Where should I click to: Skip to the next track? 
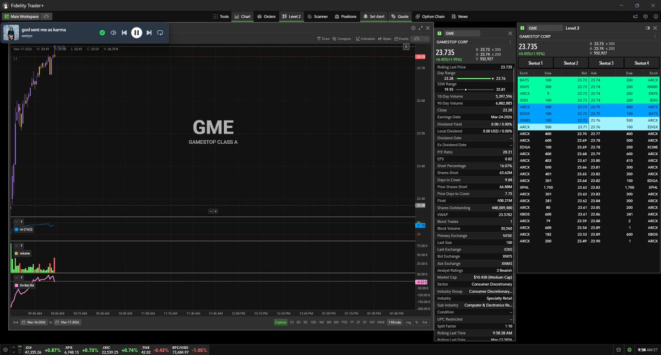pyautogui.click(x=149, y=32)
